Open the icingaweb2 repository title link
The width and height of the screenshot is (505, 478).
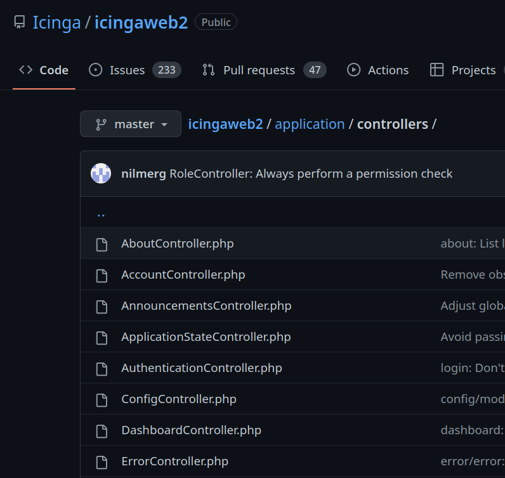(141, 23)
